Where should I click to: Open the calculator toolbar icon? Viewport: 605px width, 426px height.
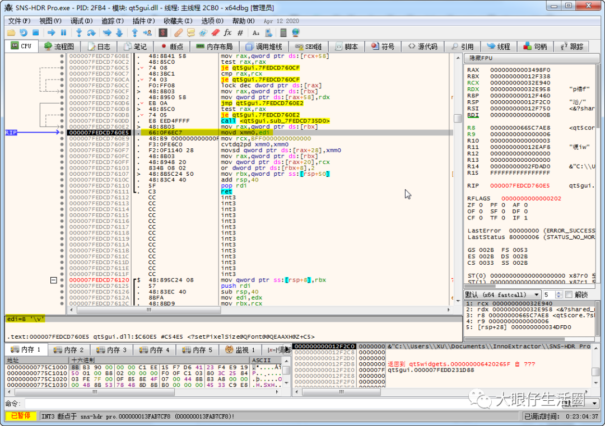(x=283, y=33)
